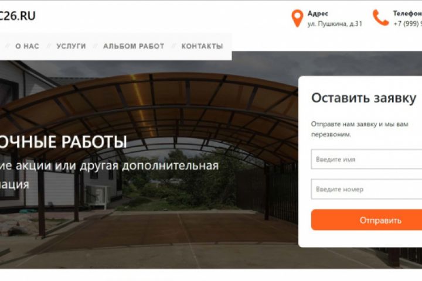This screenshot has width=422, height=281.
Task: Click the Адрес heading label
Action: 318,13
